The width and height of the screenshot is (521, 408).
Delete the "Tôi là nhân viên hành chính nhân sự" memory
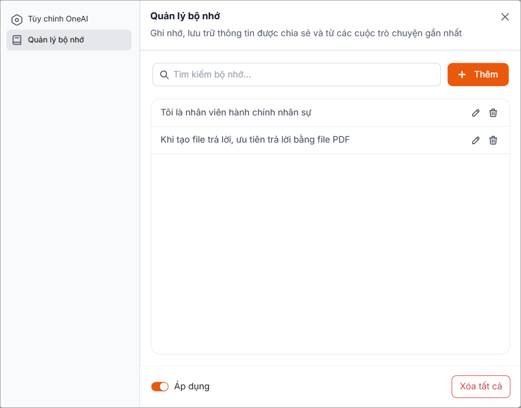pyautogui.click(x=493, y=113)
